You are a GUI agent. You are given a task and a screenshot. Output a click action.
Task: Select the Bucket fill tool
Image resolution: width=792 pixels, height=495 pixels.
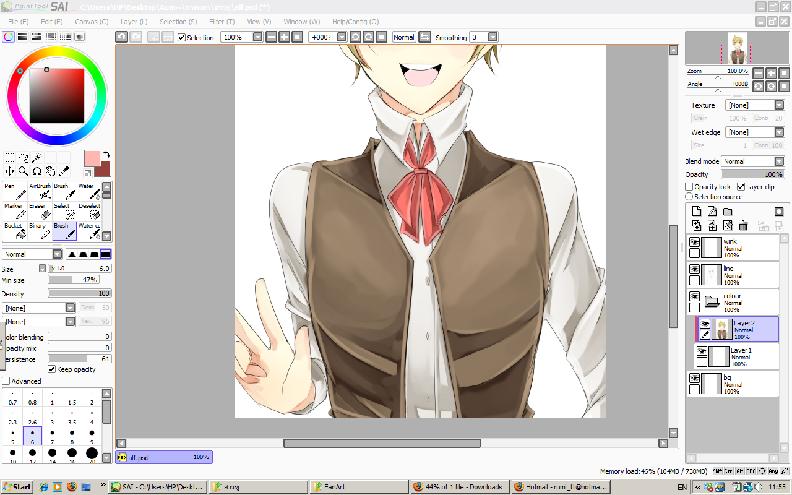click(15, 231)
